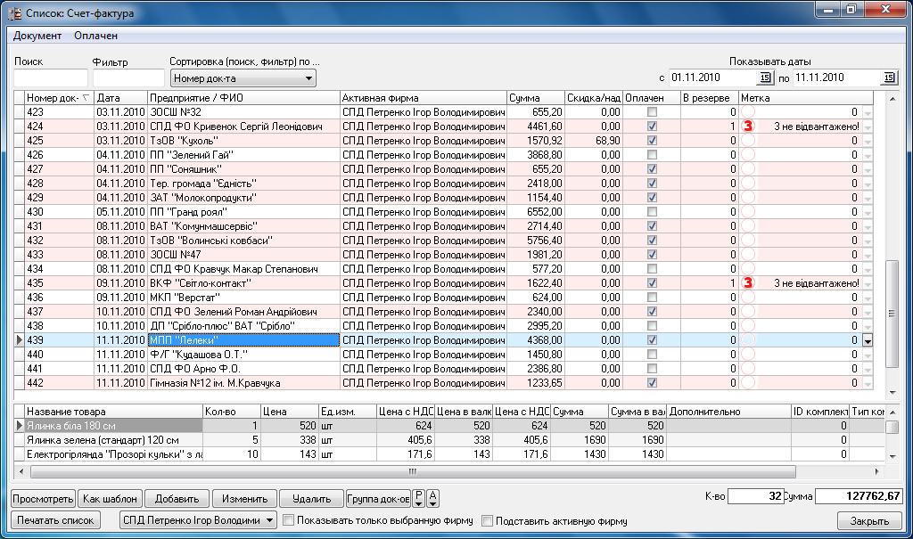
Task: Click the row indicator arrow for row 439
Action: (20, 340)
